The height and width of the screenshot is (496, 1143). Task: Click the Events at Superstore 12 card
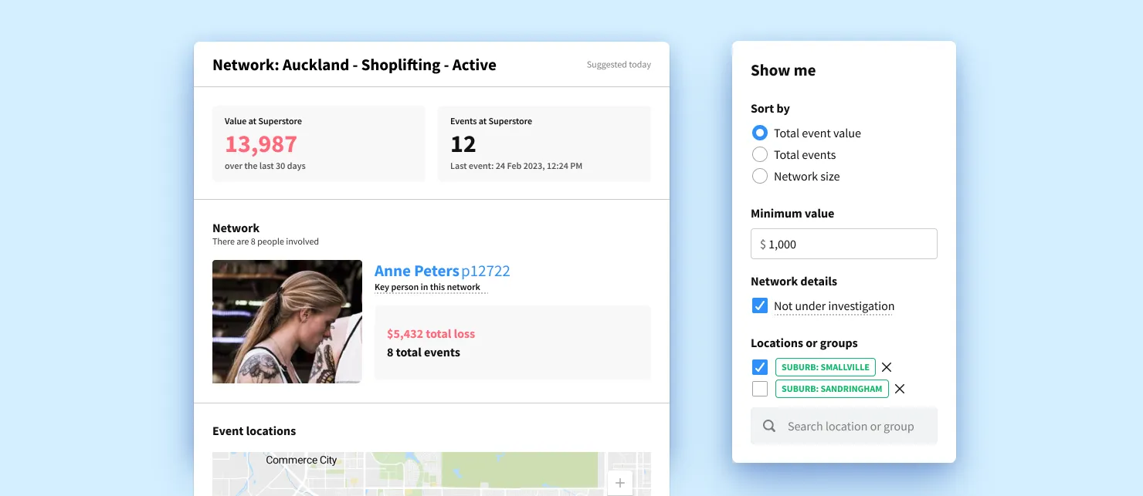(x=544, y=143)
